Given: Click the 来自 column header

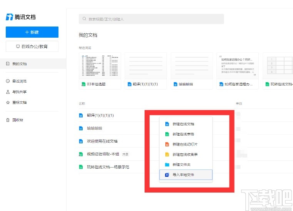Looking at the screenshot, I should click(x=239, y=103).
